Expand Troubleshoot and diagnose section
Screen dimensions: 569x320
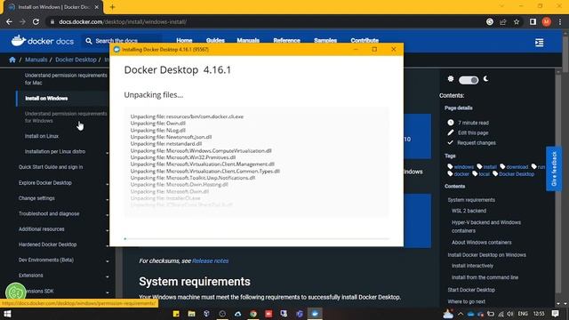107,215
